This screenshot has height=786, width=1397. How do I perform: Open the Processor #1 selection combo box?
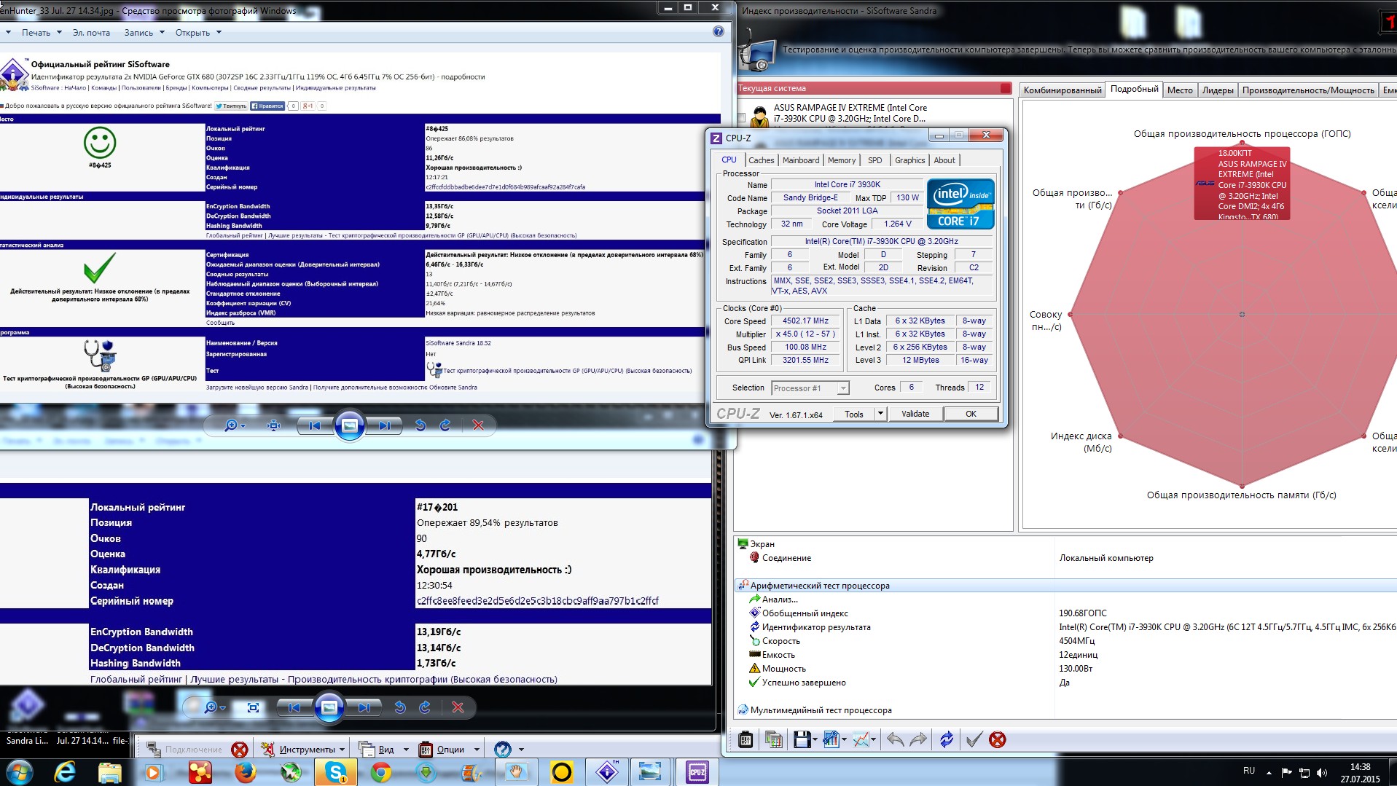pos(810,388)
